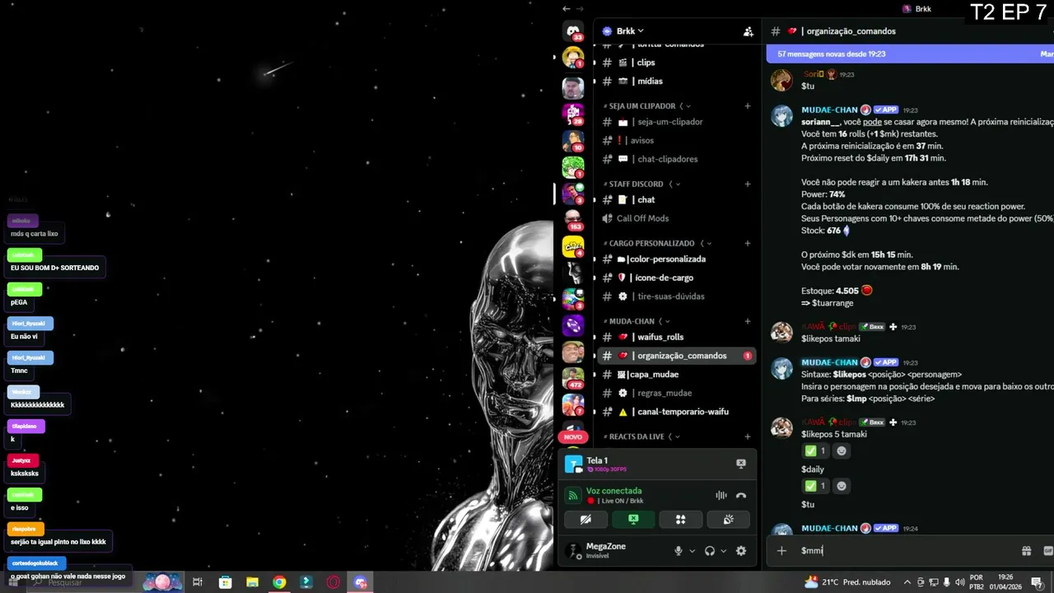
Task: Open voice connection signal details icon
Action: 573,495
